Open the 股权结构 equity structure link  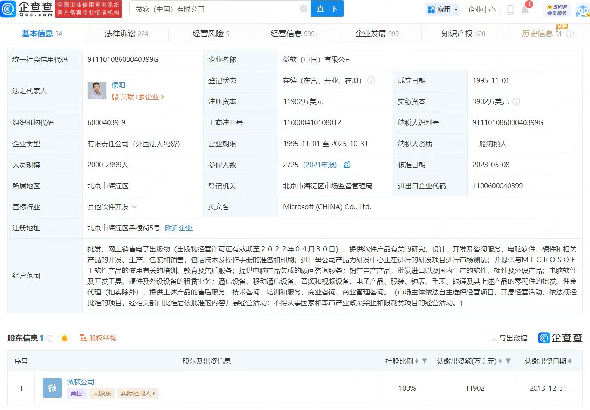98,338
